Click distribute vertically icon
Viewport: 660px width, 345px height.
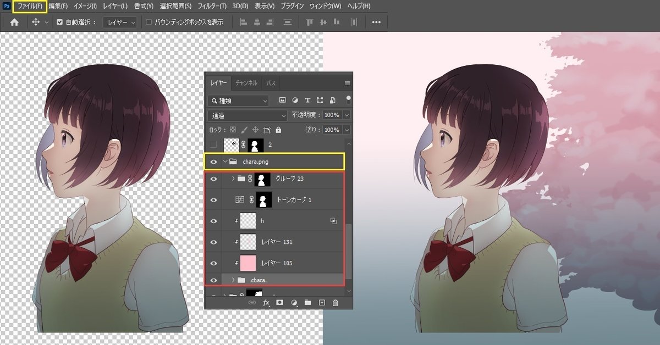pos(287,23)
